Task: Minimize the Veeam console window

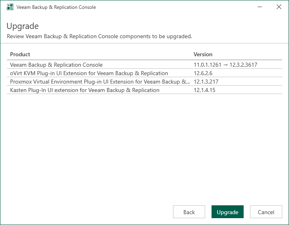Action: click(260, 7)
